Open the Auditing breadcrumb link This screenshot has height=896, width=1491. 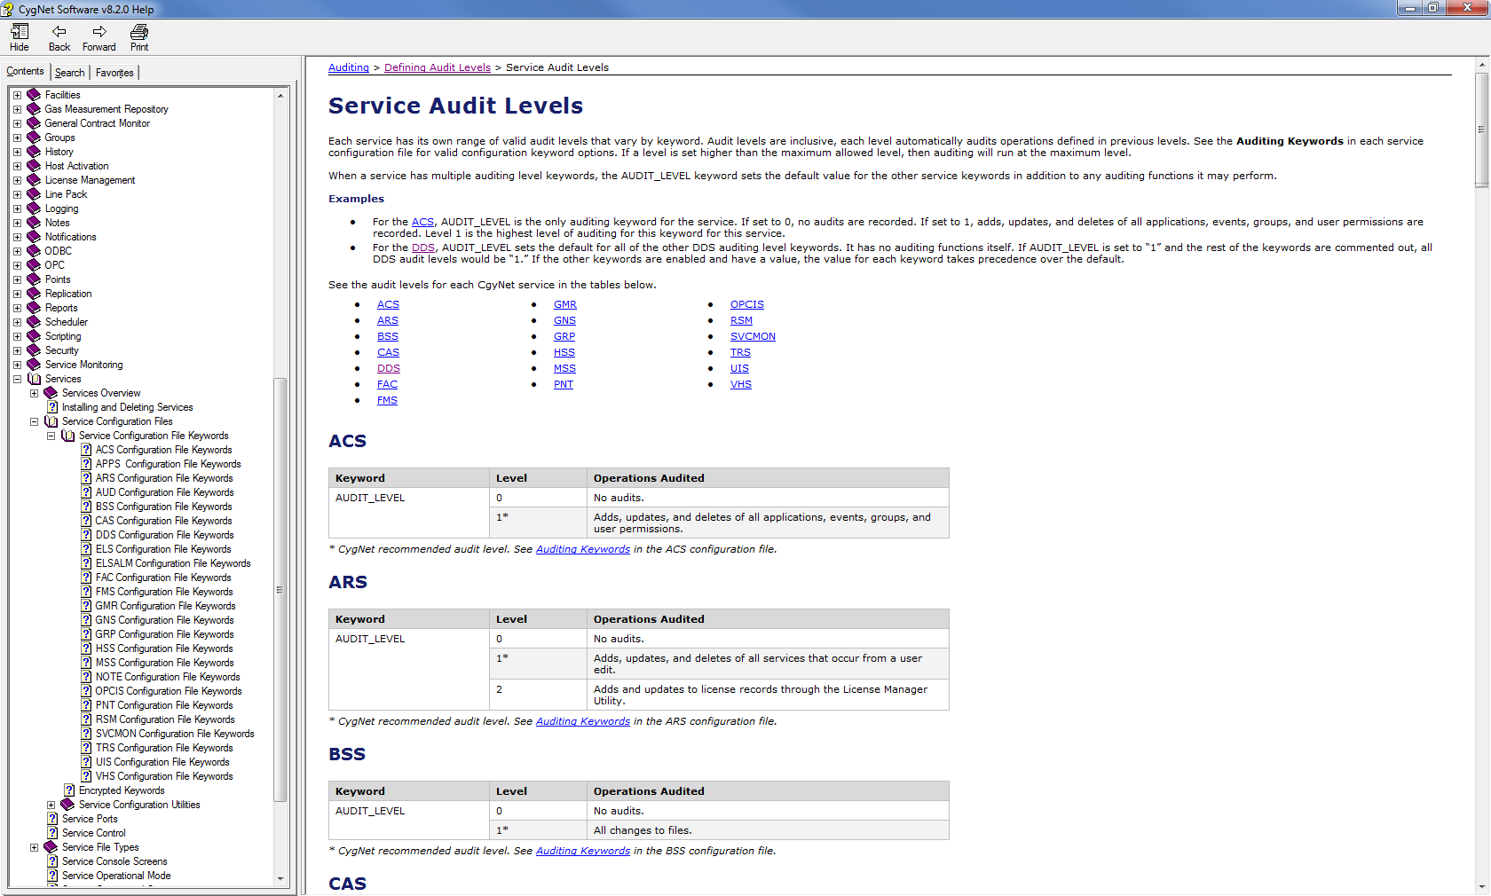349,67
